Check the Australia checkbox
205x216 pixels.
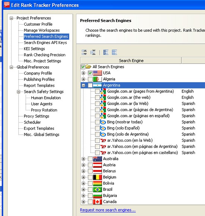click(90, 159)
